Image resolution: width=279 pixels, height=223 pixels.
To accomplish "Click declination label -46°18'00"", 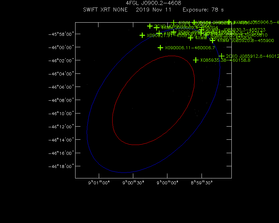I will click(x=61, y=166).
